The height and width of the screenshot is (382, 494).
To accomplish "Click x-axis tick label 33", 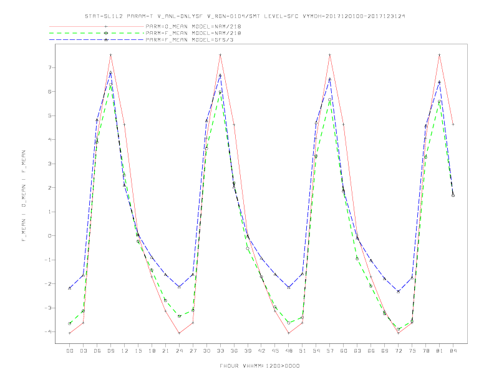I will [220, 351].
